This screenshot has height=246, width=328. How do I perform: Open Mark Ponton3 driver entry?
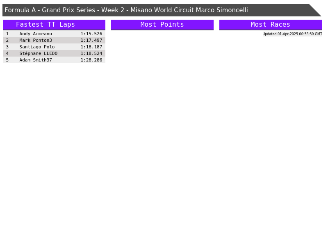[36, 40]
